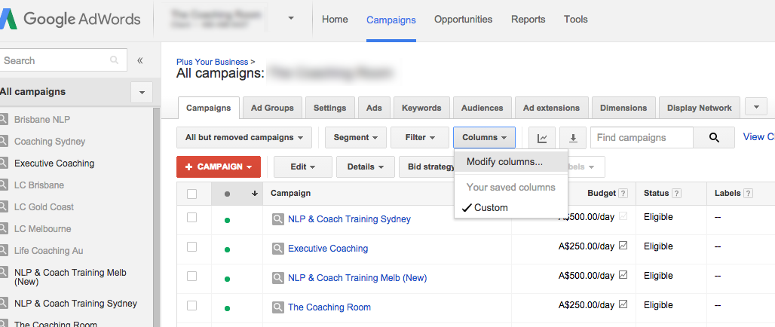
Task: Toggle the performance chart graph icon
Action: click(542, 137)
